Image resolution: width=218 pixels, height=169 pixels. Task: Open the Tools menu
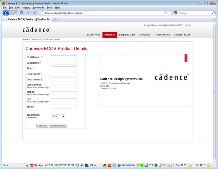(x=49, y=7)
